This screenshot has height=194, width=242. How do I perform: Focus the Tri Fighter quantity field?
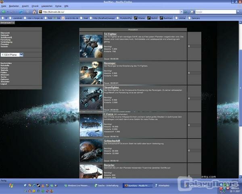click(x=194, y=46)
